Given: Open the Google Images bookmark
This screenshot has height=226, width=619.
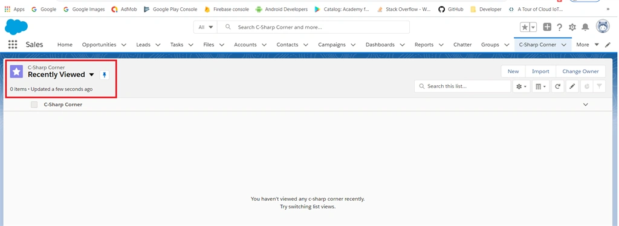Looking at the screenshot, I should click(x=84, y=9).
